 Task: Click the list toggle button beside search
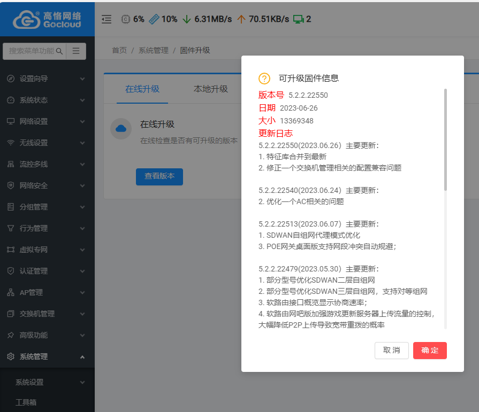pyautogui.click(x=76, y=51)
